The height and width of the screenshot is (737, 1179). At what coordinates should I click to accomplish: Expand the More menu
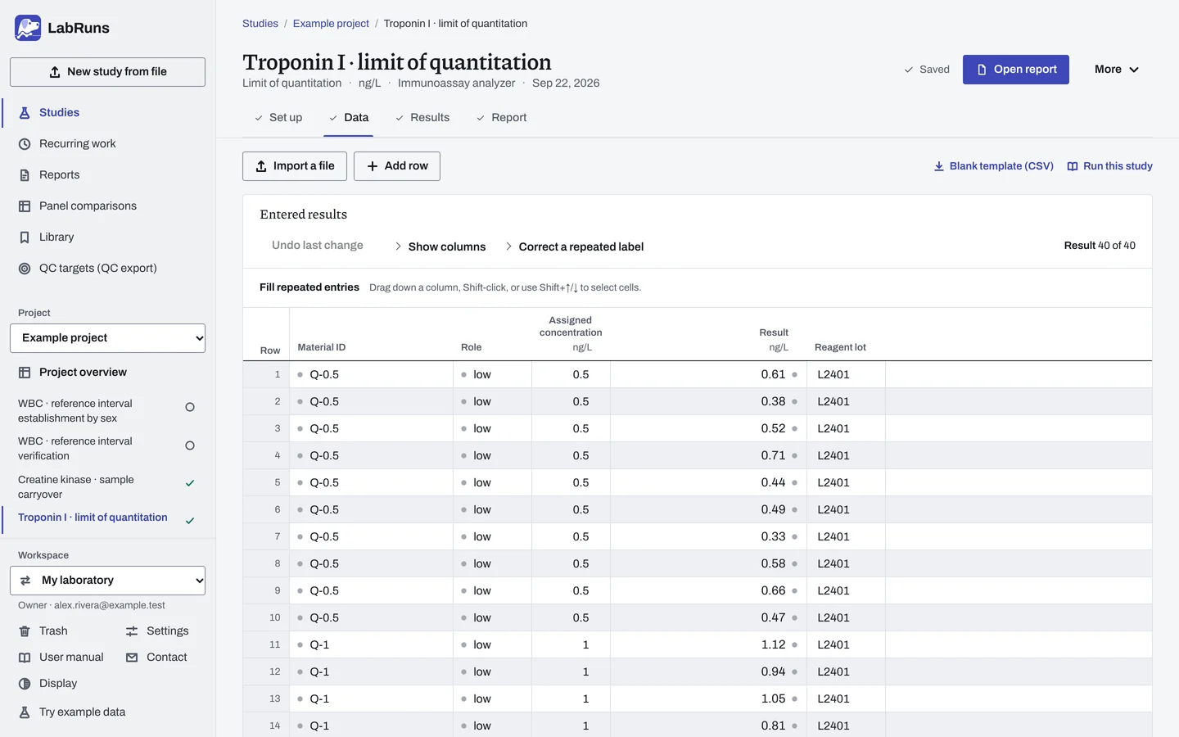click(x=1117, y=70)
